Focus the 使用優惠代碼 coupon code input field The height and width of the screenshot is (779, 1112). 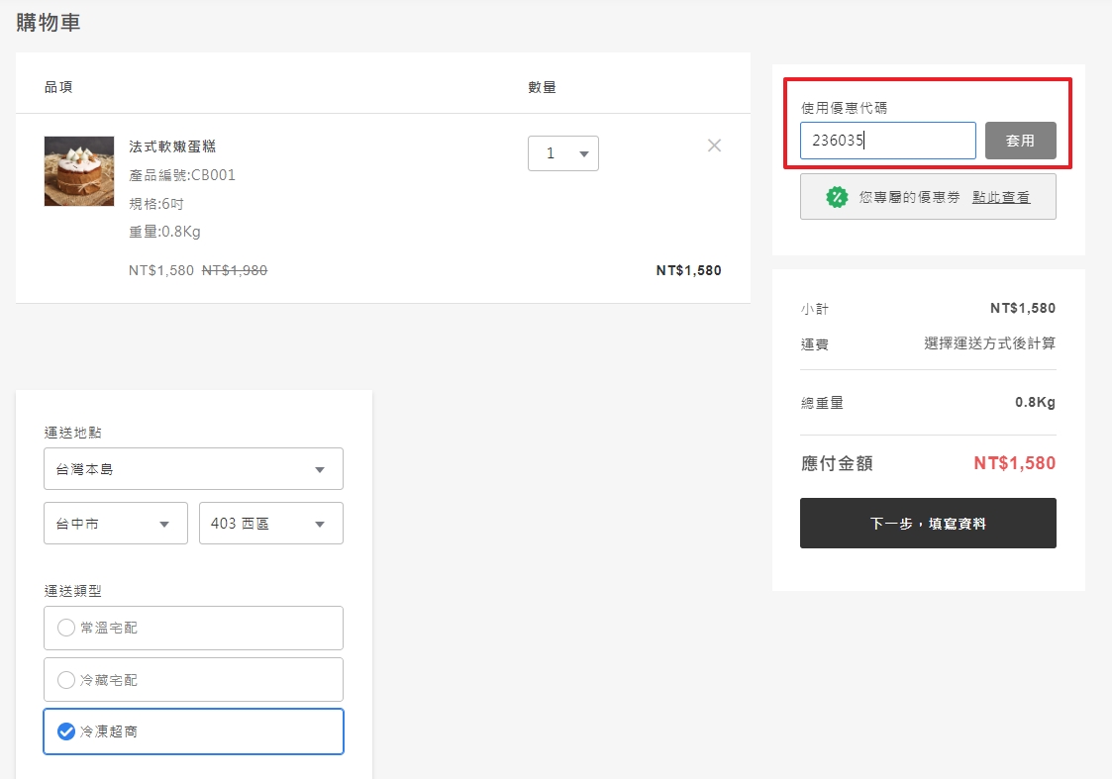click(x=887, y=141)
